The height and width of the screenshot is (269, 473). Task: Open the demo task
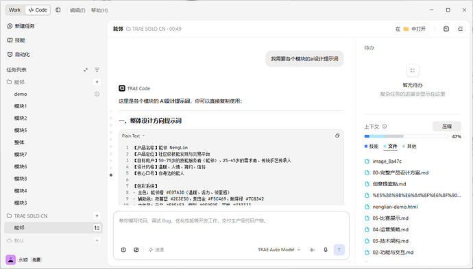21,94
